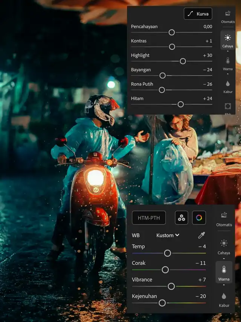This screenshot has height=322, width=241.
Task: Tap Otomatis icon in the upper panel
Action: 227,16
